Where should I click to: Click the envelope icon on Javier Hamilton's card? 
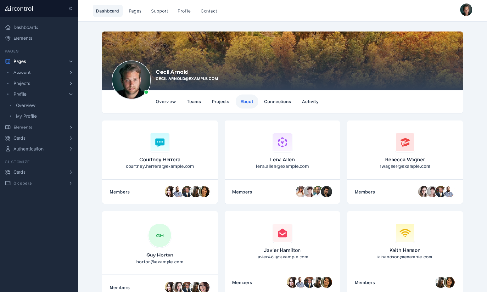pyautogui.click(x=282, y=233)
